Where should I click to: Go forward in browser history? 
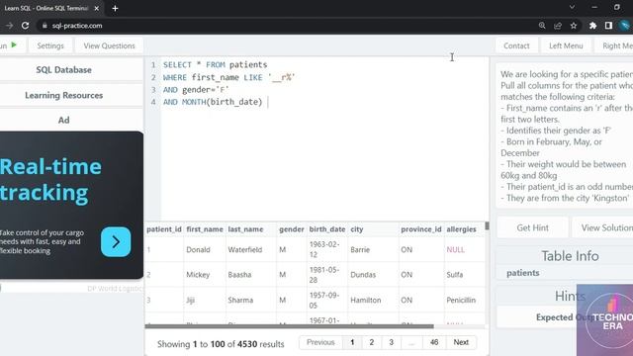[x=9, y=26]
